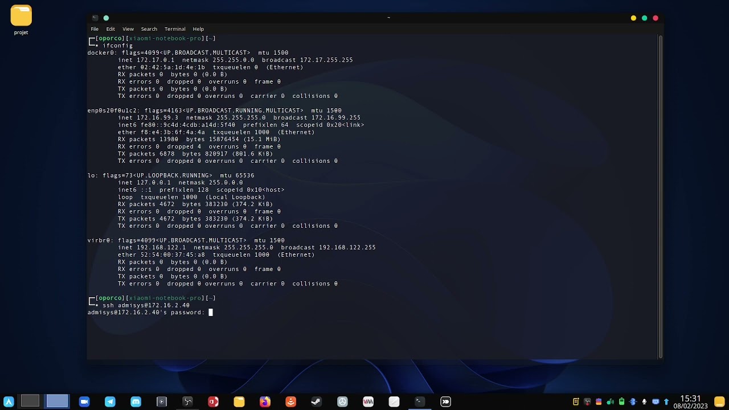Open the Arch application launcher
The height and width of the screenshot is (410, 729).
[x=9, y=401]
